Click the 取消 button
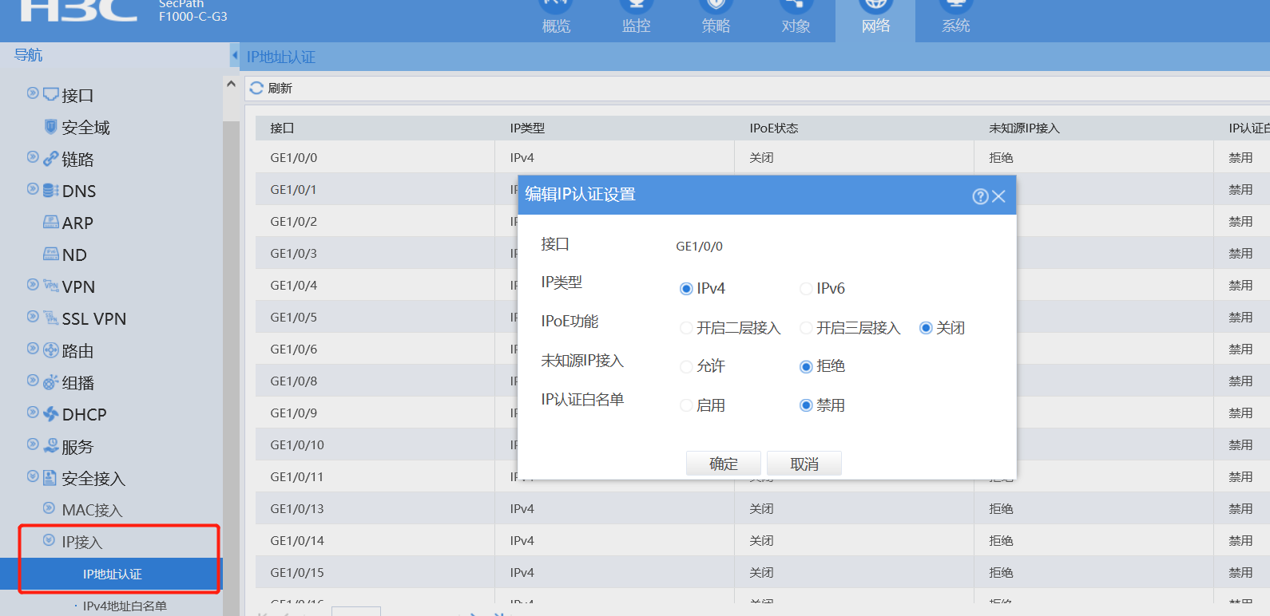This screenshot has height=616, width=1270. (804, 464)
